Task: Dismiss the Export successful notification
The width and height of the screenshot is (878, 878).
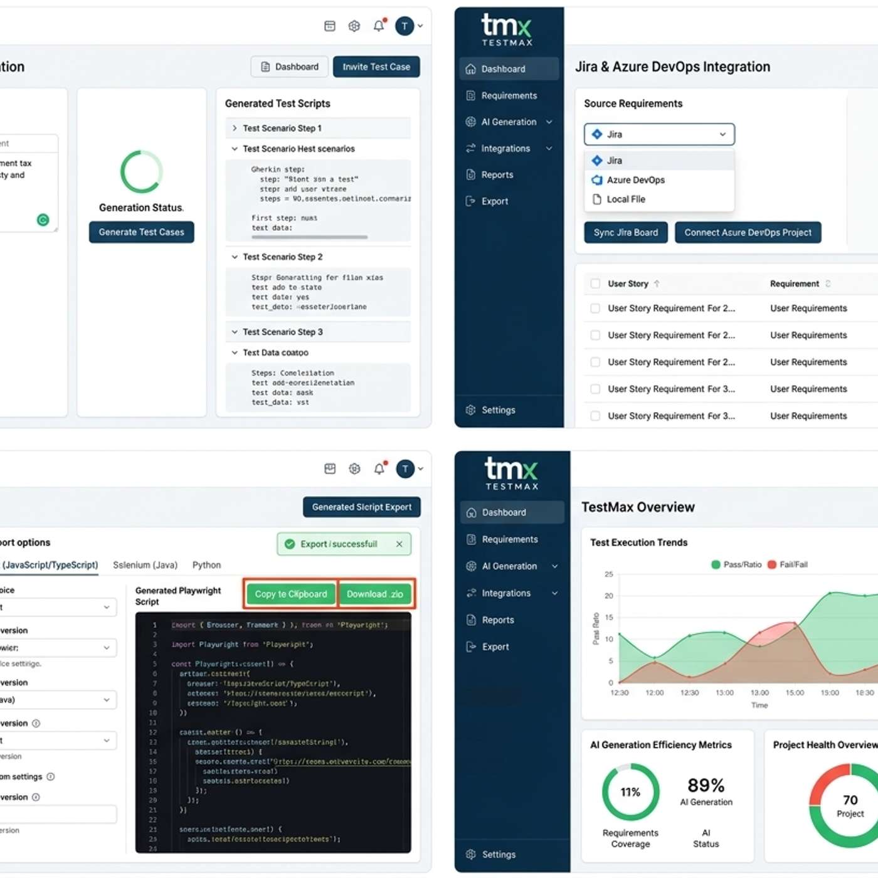Action: pyautogui.click(x=399, y=544)
